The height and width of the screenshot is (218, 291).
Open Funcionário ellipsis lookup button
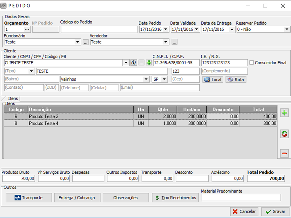(x=85, y=42)
